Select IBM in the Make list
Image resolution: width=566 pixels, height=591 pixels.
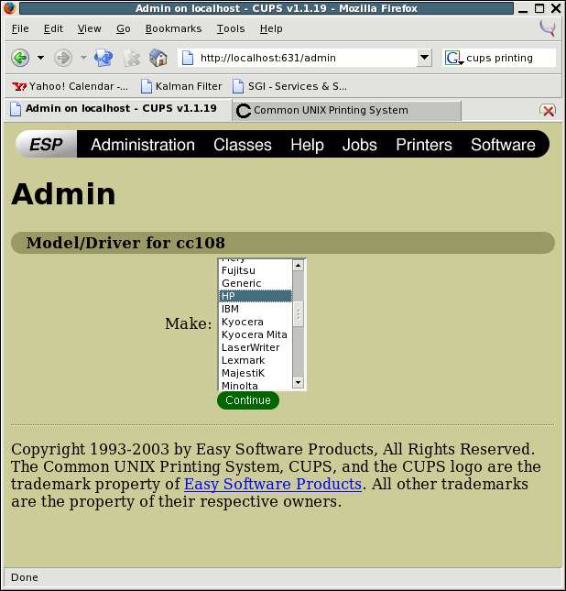[x=256, y=309]
